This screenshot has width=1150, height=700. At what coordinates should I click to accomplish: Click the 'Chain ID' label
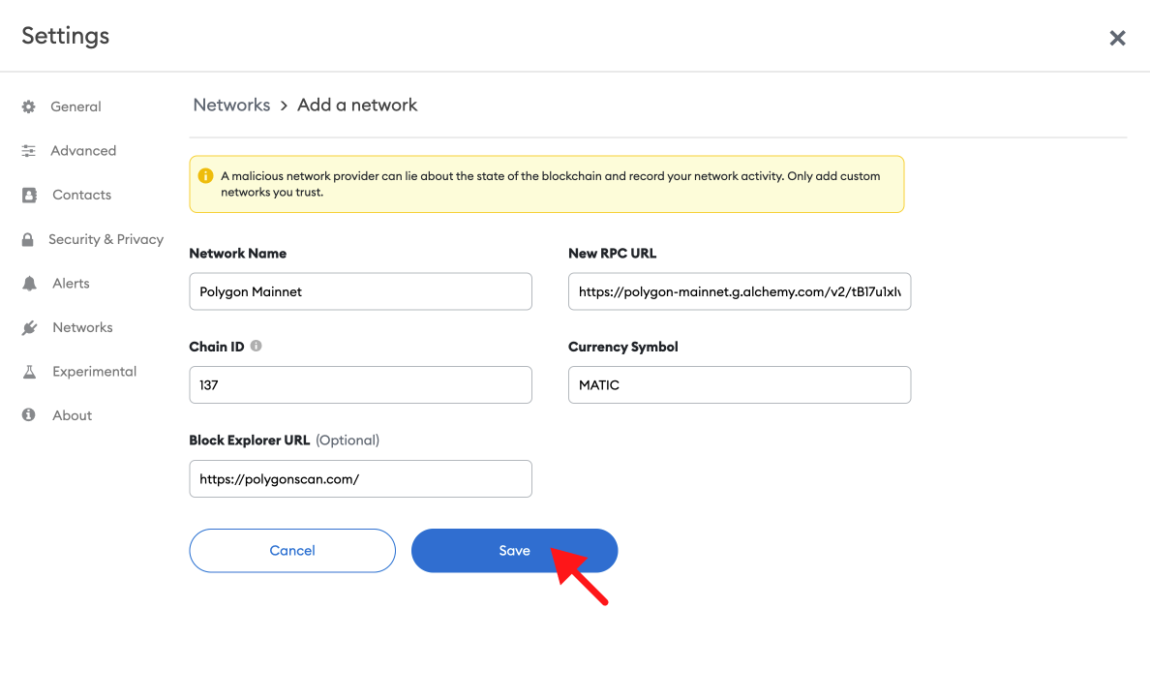[217, 347]
